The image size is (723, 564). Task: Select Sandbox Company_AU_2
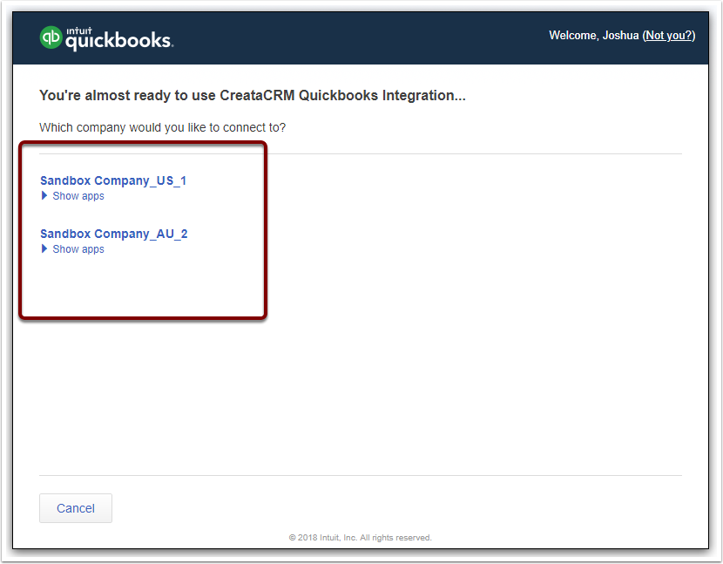tap(114, 234)
